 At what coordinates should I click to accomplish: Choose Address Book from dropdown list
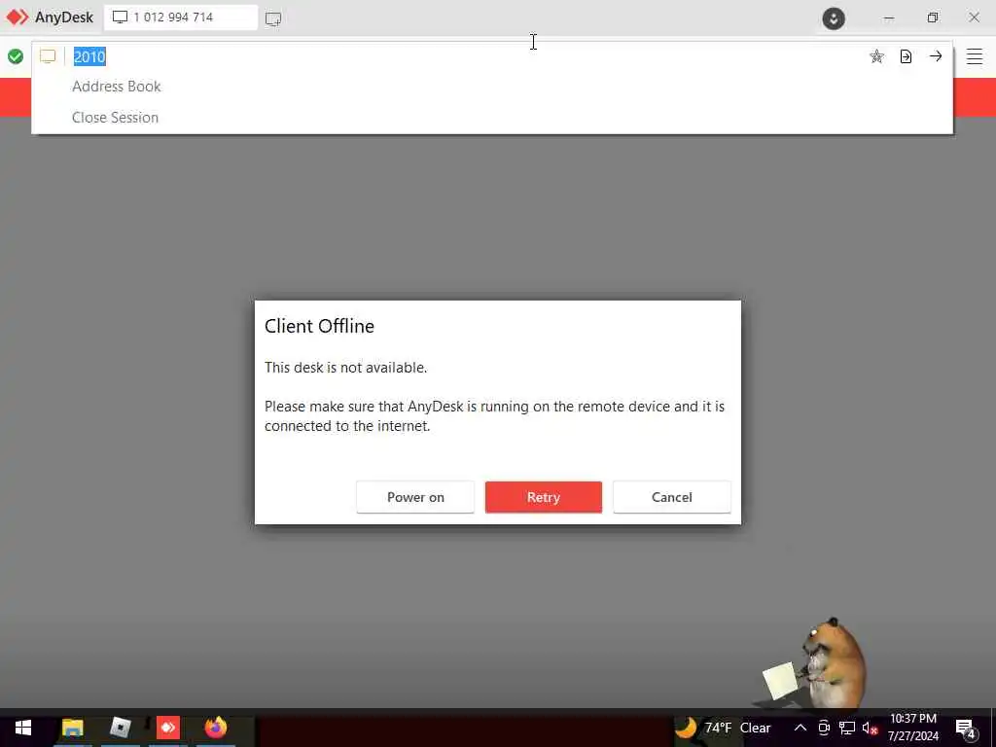pyautogui.click(x=117, y=87)
